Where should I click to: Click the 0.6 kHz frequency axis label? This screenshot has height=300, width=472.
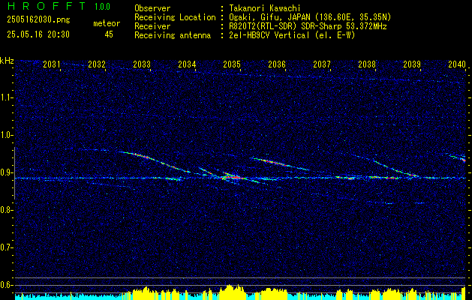pos(5,285)
